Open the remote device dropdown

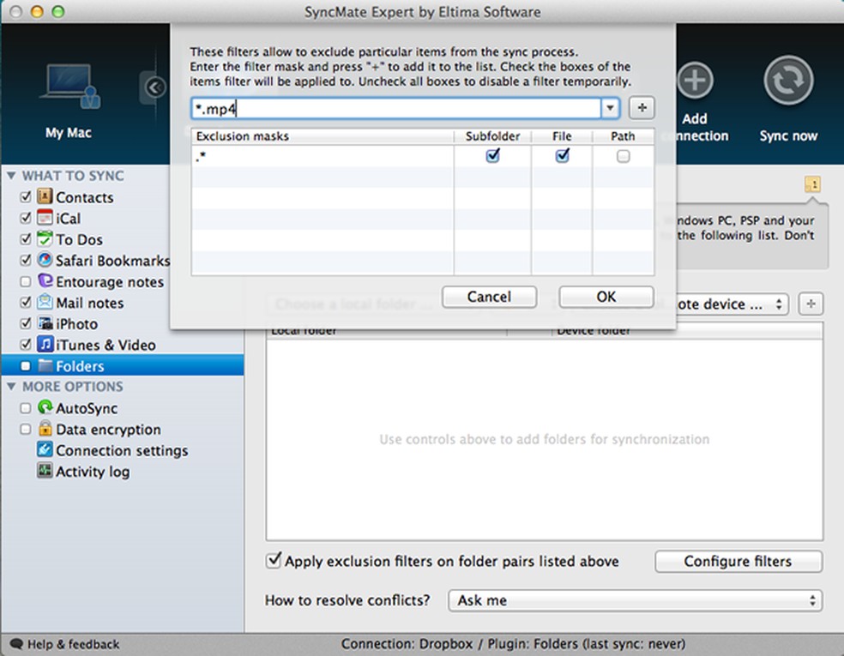pyautogui.click(x=731, y=304)
